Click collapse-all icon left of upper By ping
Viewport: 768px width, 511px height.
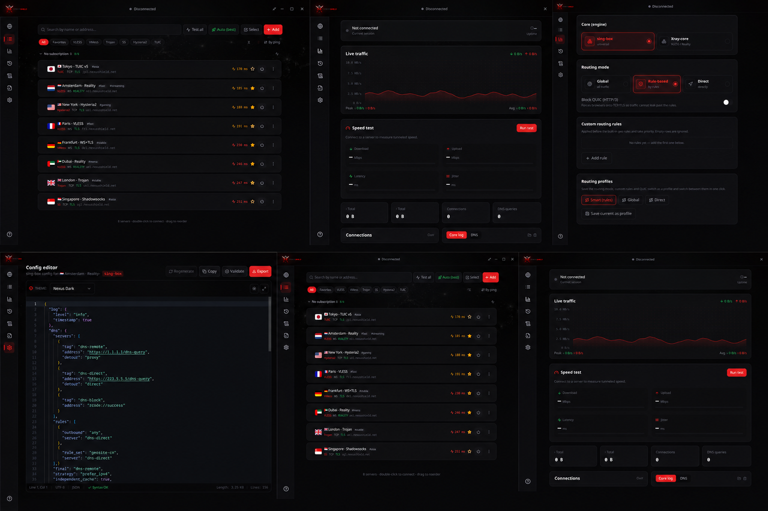[x=249, y=42]
